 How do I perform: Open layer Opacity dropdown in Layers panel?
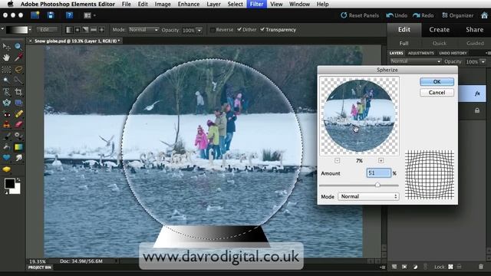pos(483,61)
